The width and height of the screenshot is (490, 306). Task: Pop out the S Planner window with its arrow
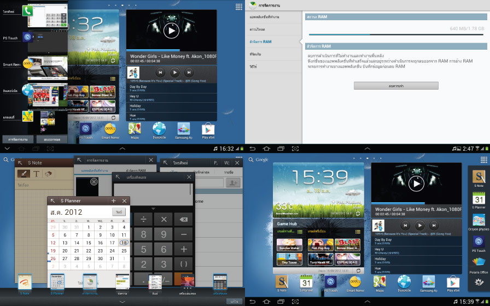click(53, 201)
